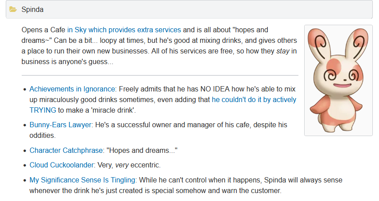
Task: Click the 'Very, very eccentric' text
Action: [129, 165]
